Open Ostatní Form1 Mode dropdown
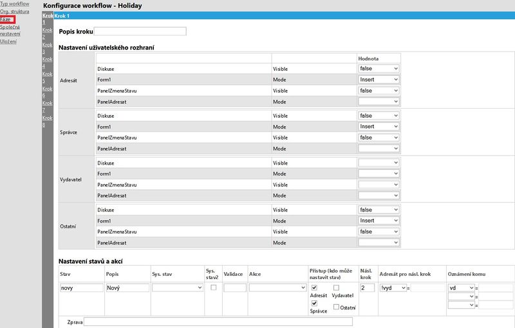The height and width of the screenshot is (328, 515). point(379,221)
